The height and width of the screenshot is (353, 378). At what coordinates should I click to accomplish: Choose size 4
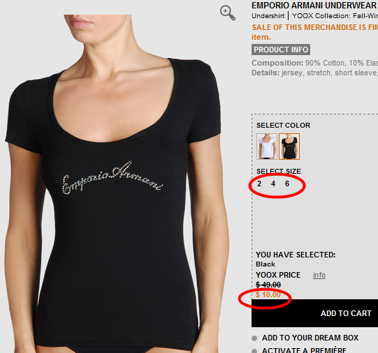point(273,183)
